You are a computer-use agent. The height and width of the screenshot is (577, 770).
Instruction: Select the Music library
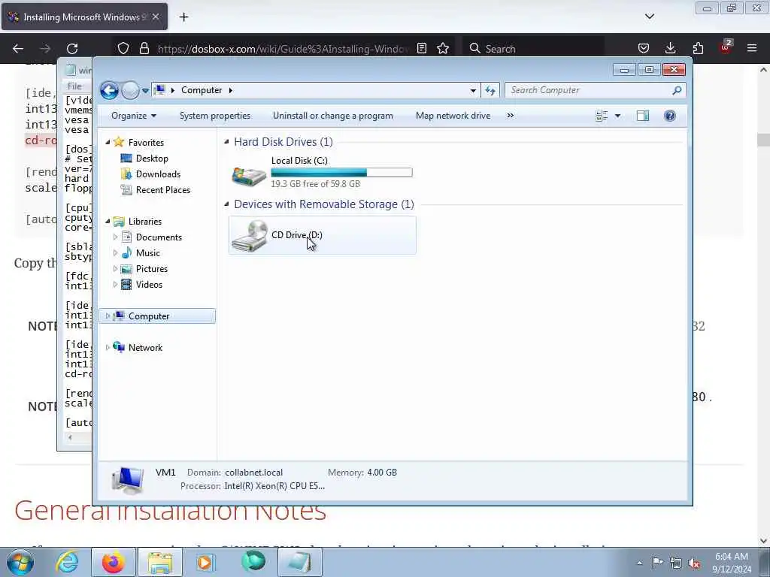click(x=148, y=253)
